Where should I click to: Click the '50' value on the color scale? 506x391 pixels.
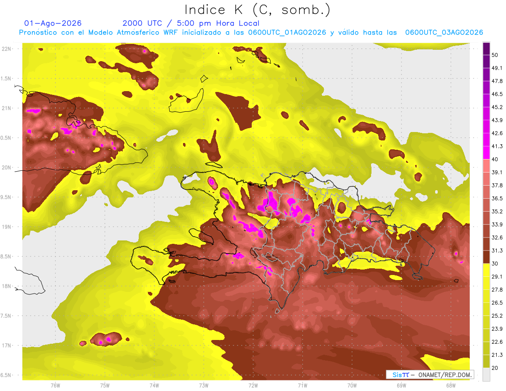[x=495, y=55]
